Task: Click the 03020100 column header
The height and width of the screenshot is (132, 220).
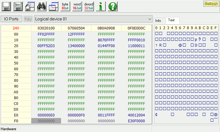Action: [x=46, y=28]
